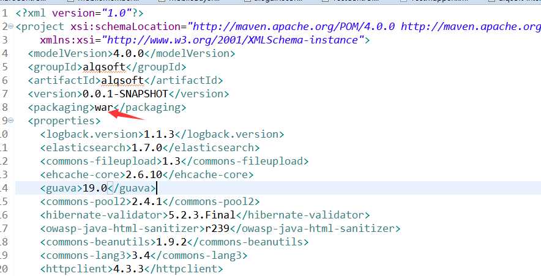Image resolution: width=541 pixels, height=276 pixels.
Task: Select the xsi:schemaLocation attribute name
Action: click(125, 26)
